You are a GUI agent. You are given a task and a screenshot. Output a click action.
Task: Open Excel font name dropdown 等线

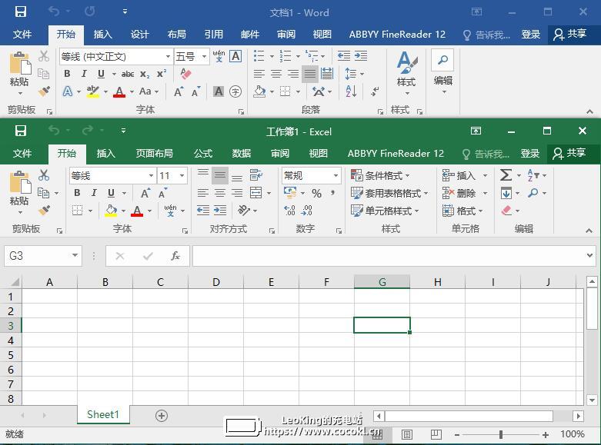pos(151,176)
